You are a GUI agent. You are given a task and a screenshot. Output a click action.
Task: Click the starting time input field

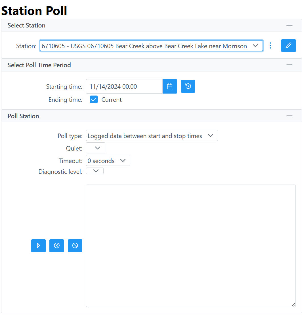point(124,86)
